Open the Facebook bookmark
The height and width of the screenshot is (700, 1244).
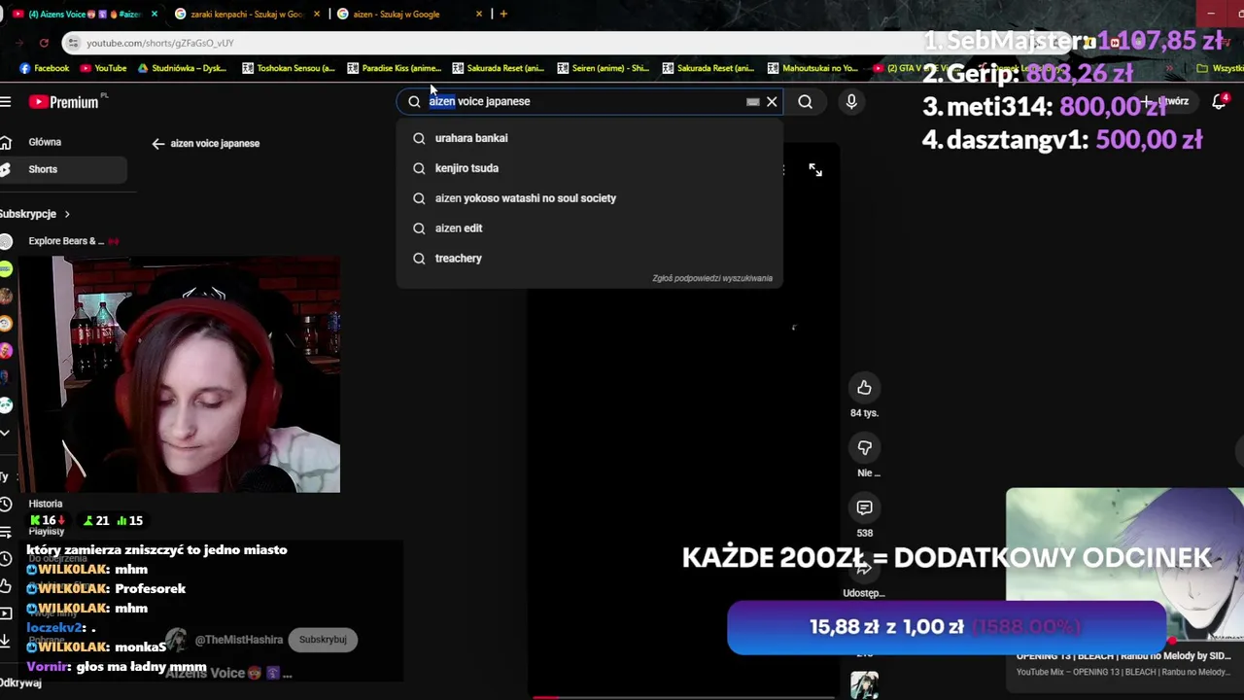[44, 68]
